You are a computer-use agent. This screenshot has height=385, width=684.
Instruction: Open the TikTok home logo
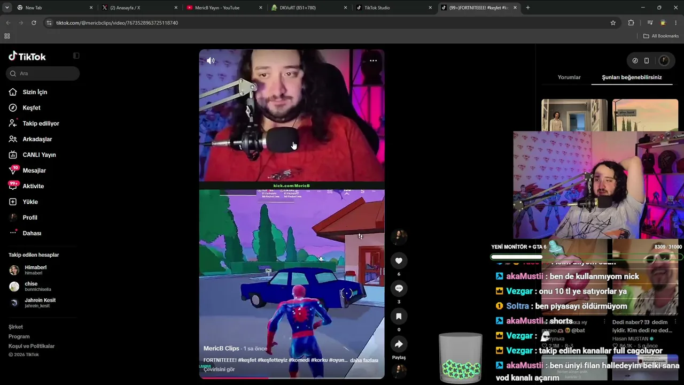(27, 56)
